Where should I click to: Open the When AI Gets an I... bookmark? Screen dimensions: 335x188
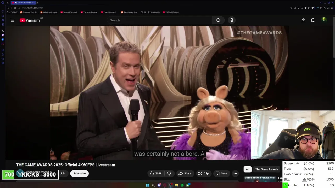(x=69, y=12)
